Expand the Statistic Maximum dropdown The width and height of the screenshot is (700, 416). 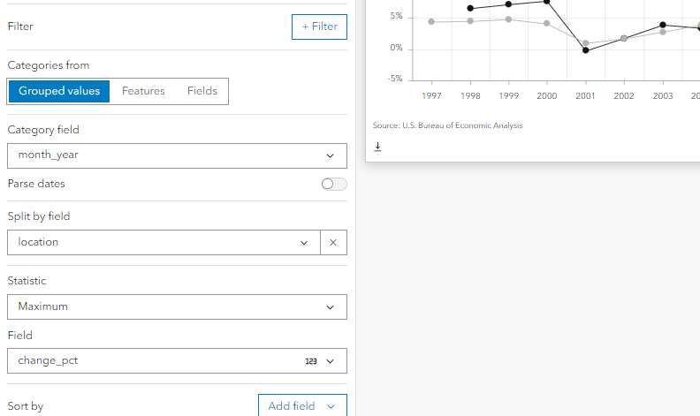tap(177, 306)
